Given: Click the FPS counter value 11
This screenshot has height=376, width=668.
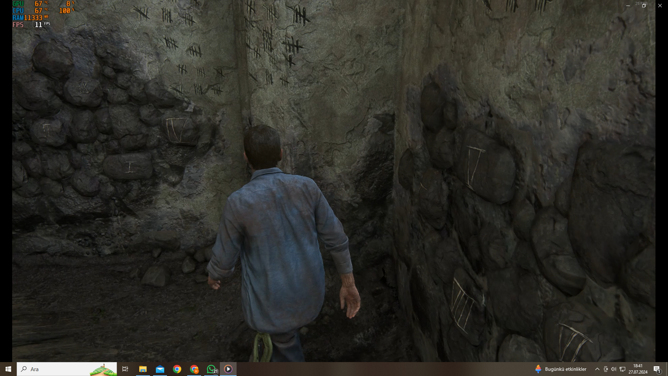Looking at the screenshot, I should [38, 25].
